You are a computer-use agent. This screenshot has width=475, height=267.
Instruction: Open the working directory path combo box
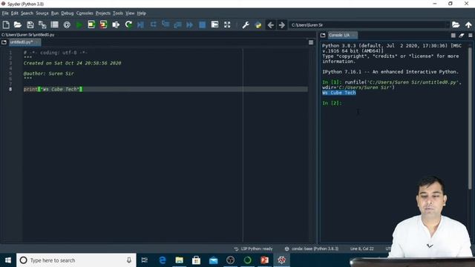point(370,24)
